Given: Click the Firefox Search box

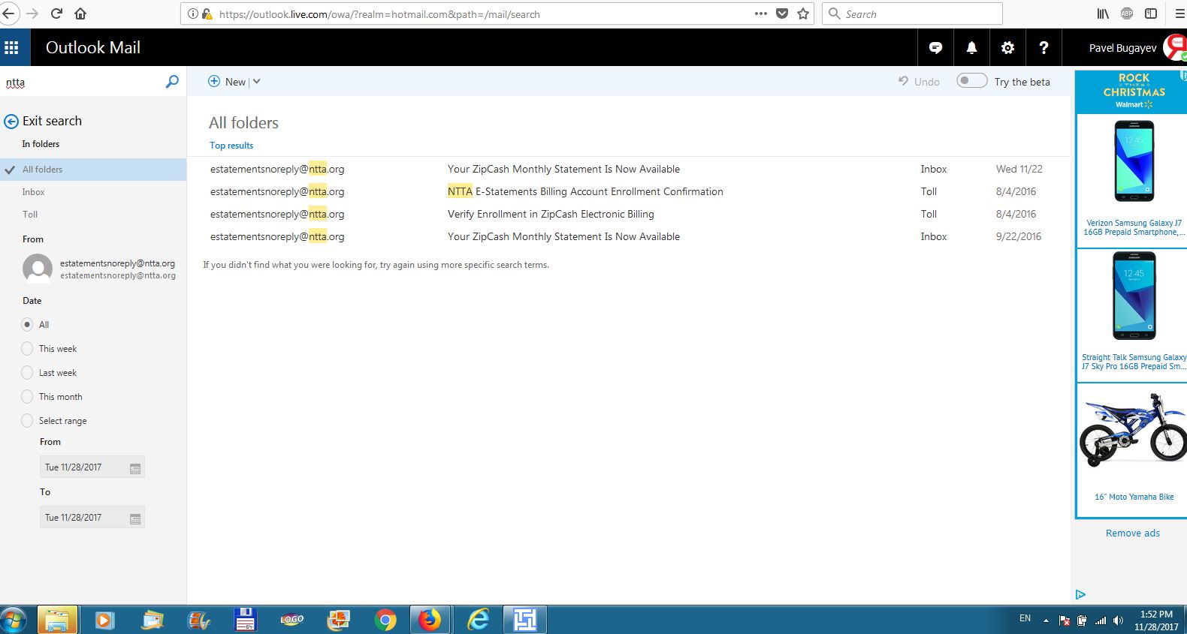Looking at the screenshot, I should (913, 14).
